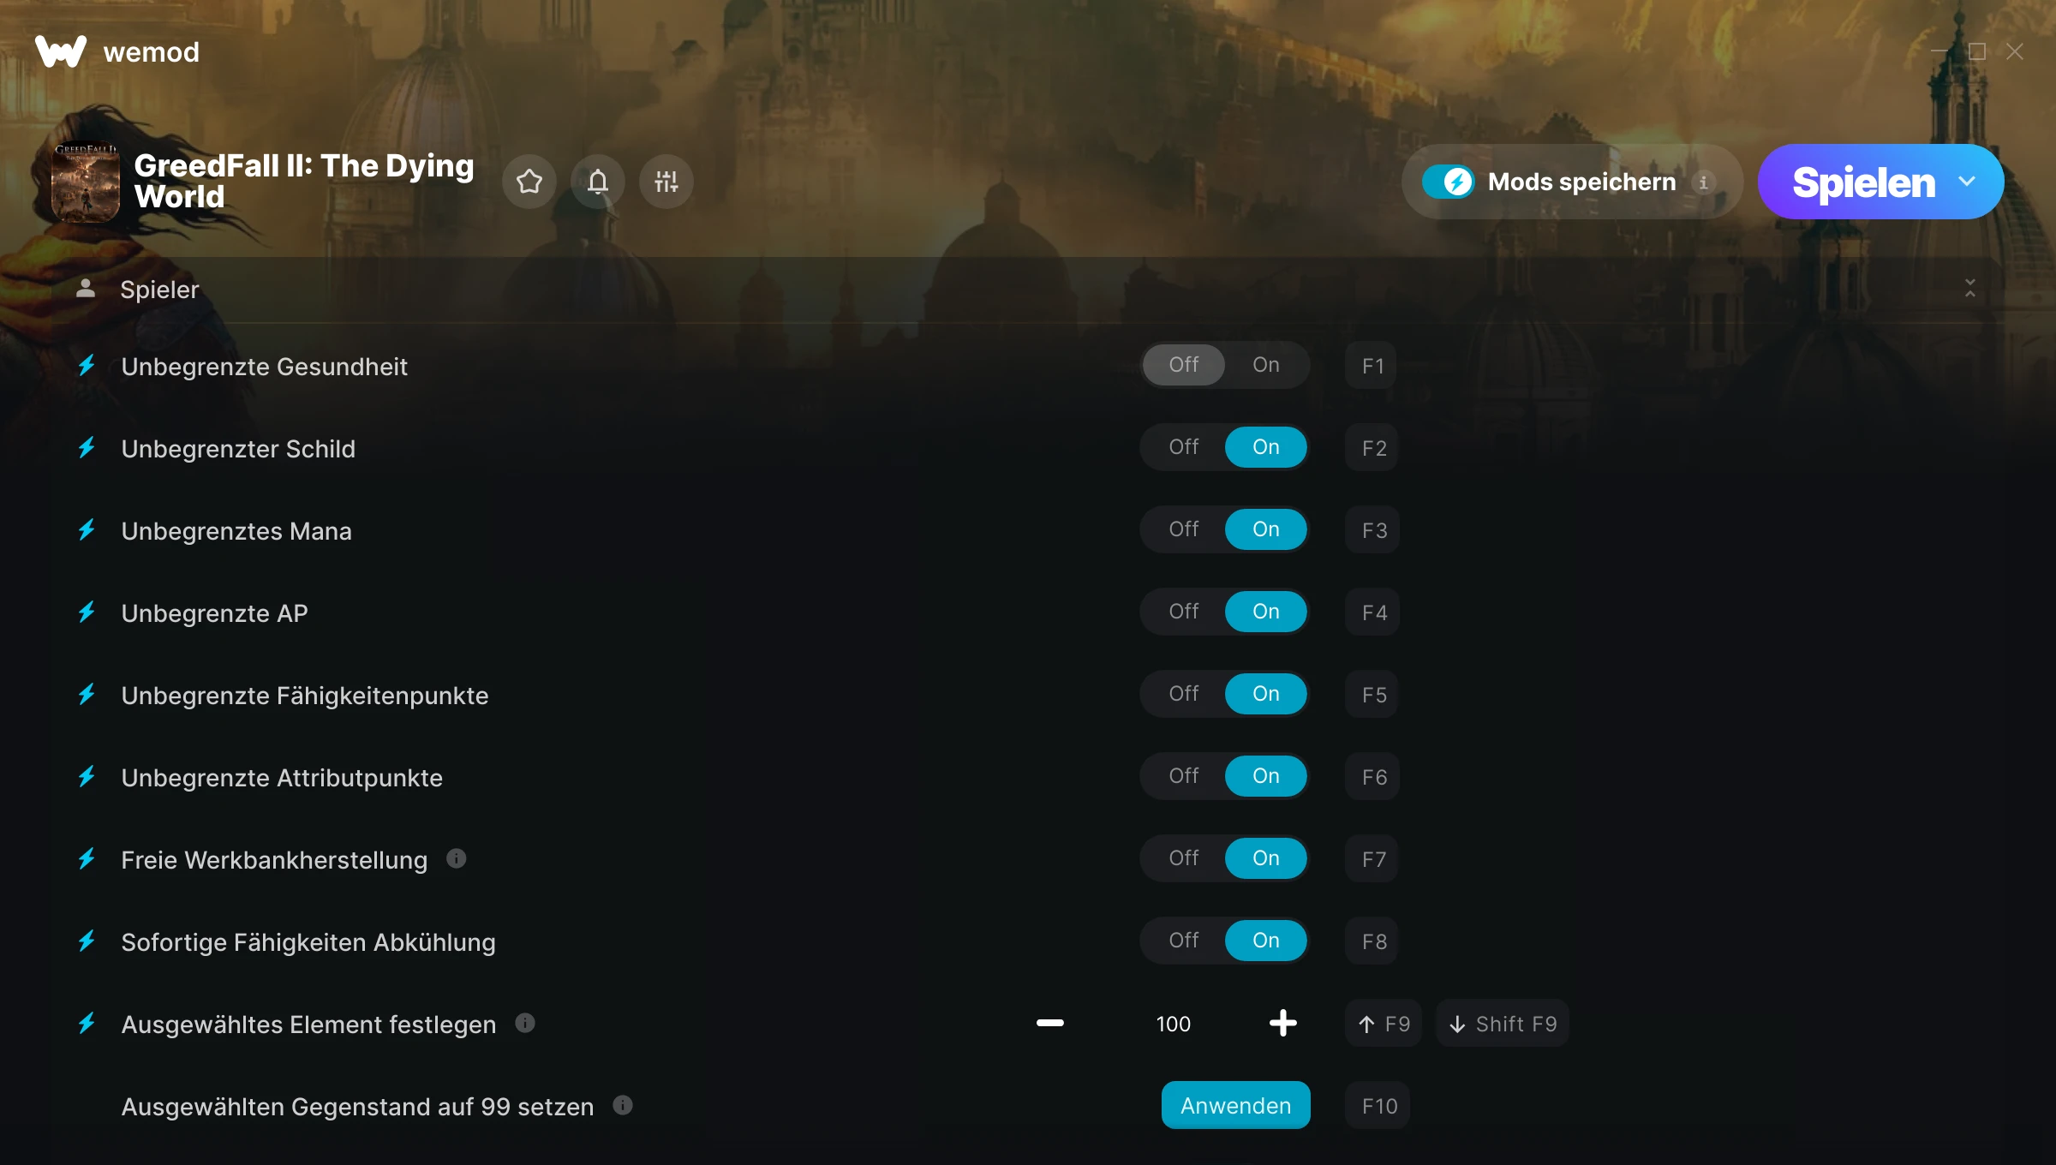
Task: Show info for Ausgewählten Gegenstand auf 99 setzen
Action: click(x=623, y=1105)
